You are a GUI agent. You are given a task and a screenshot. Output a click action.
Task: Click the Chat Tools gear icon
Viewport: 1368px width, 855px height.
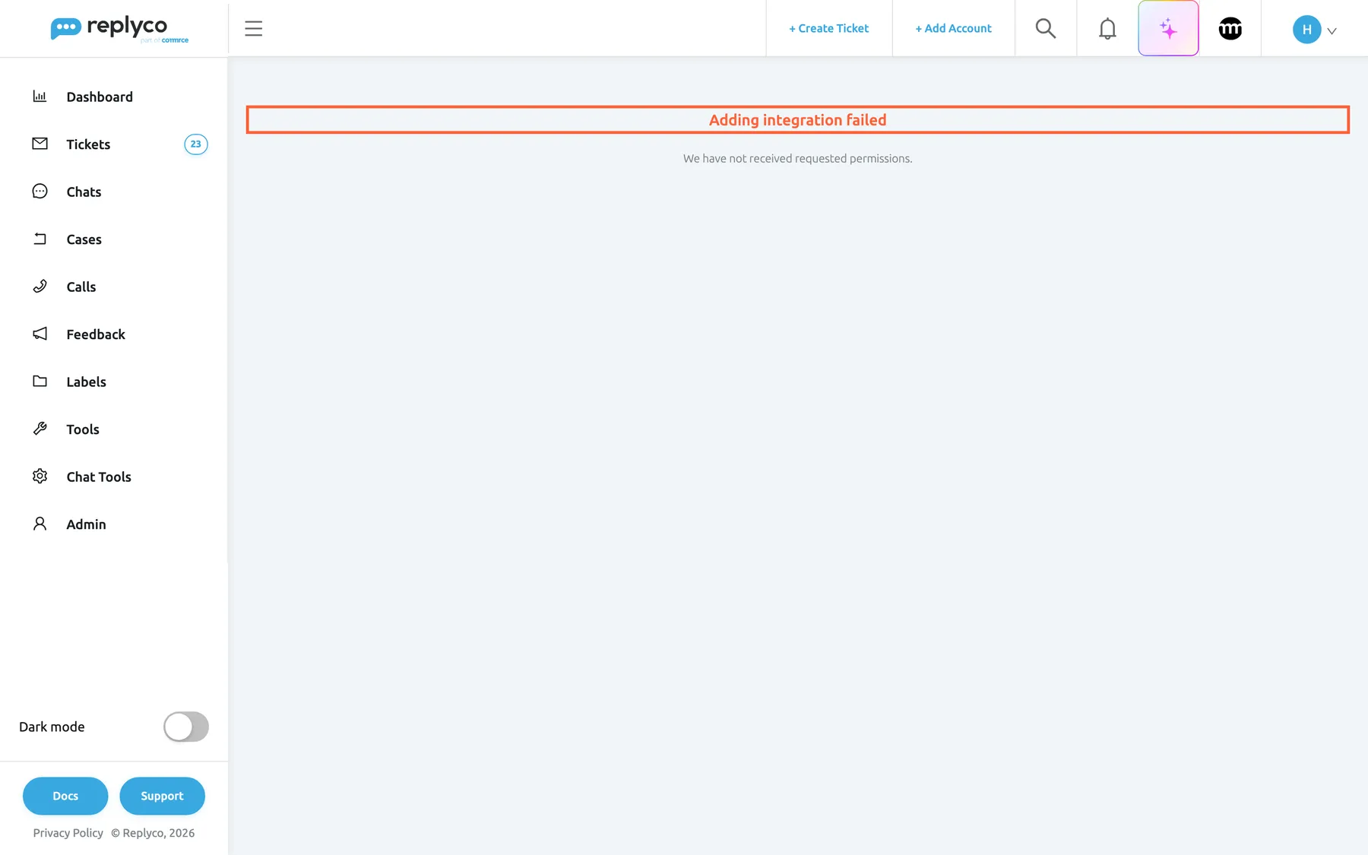(40, 477)
